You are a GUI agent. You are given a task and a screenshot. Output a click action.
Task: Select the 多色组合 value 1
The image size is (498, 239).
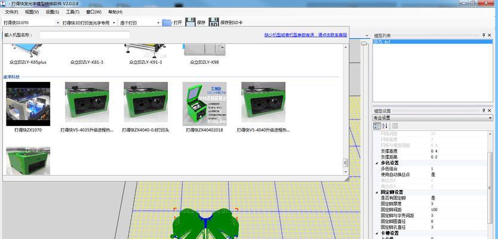pos(432,168)
